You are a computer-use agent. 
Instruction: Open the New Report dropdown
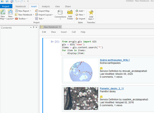pyautogui.click(x=31, y=11)
